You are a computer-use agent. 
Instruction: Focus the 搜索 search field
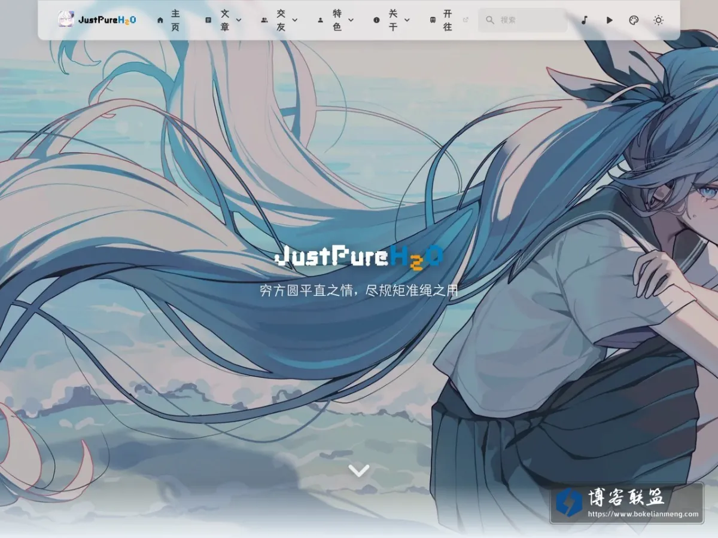523,20
